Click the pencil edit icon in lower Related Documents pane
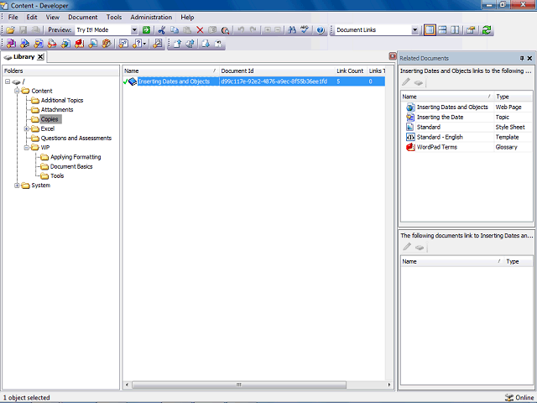This screenshot has width=537, height=403. (407, 247)
